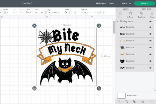Open the Maker machine dropdown
This screenshot has width=156, height=104.
click(x=126, y=3)
